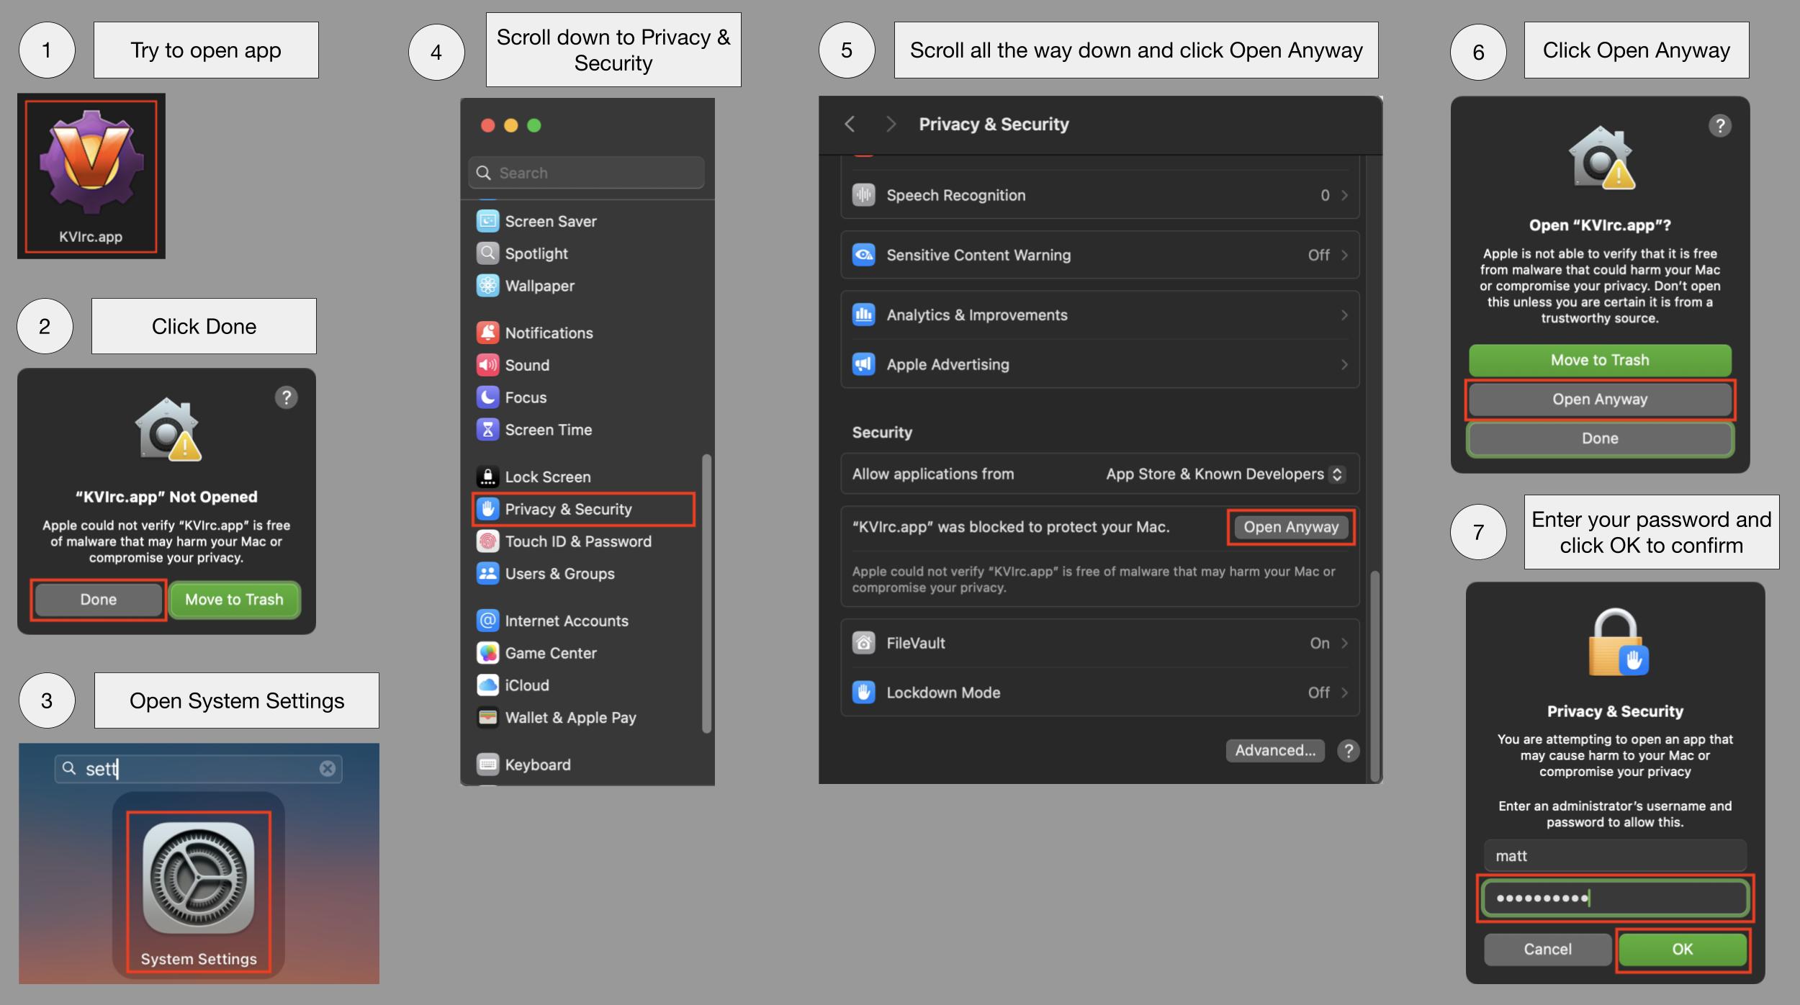Image resolution: width=1800 pixels, height=1005 pixels.
Task: Select Users & Groups icon
Action: pos(487,574)
